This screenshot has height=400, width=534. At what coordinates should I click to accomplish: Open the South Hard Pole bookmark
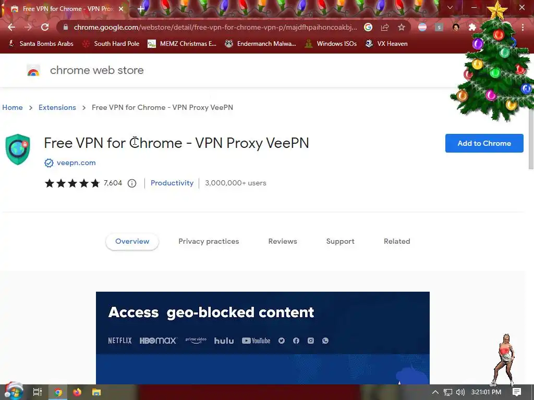(x=111, y=44)
